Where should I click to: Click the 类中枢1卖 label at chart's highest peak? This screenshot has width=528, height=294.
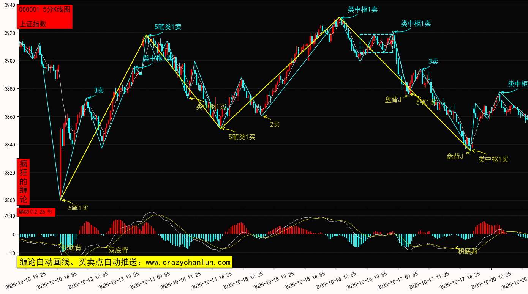pyautogui.click(x=362, y=10)
